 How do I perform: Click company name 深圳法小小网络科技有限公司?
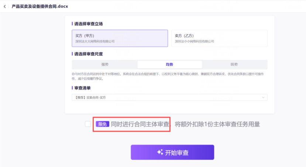[195, 42]
